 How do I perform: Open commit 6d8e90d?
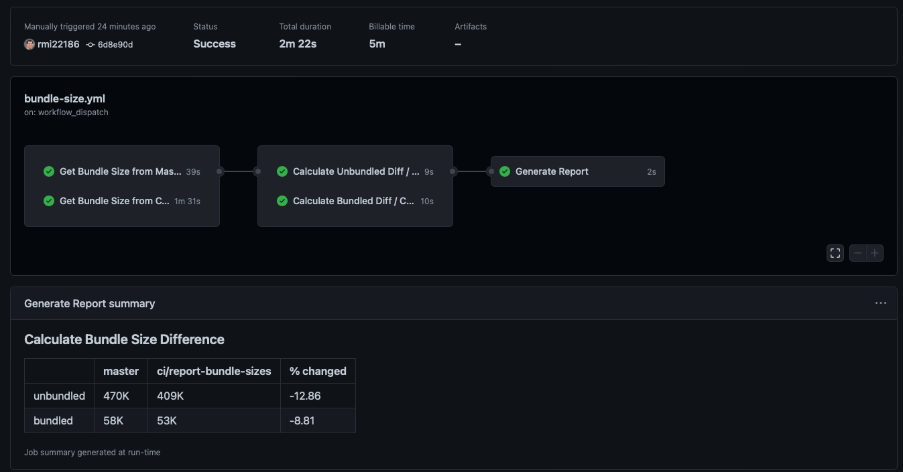pyautogui.click(x=115, y=44)
